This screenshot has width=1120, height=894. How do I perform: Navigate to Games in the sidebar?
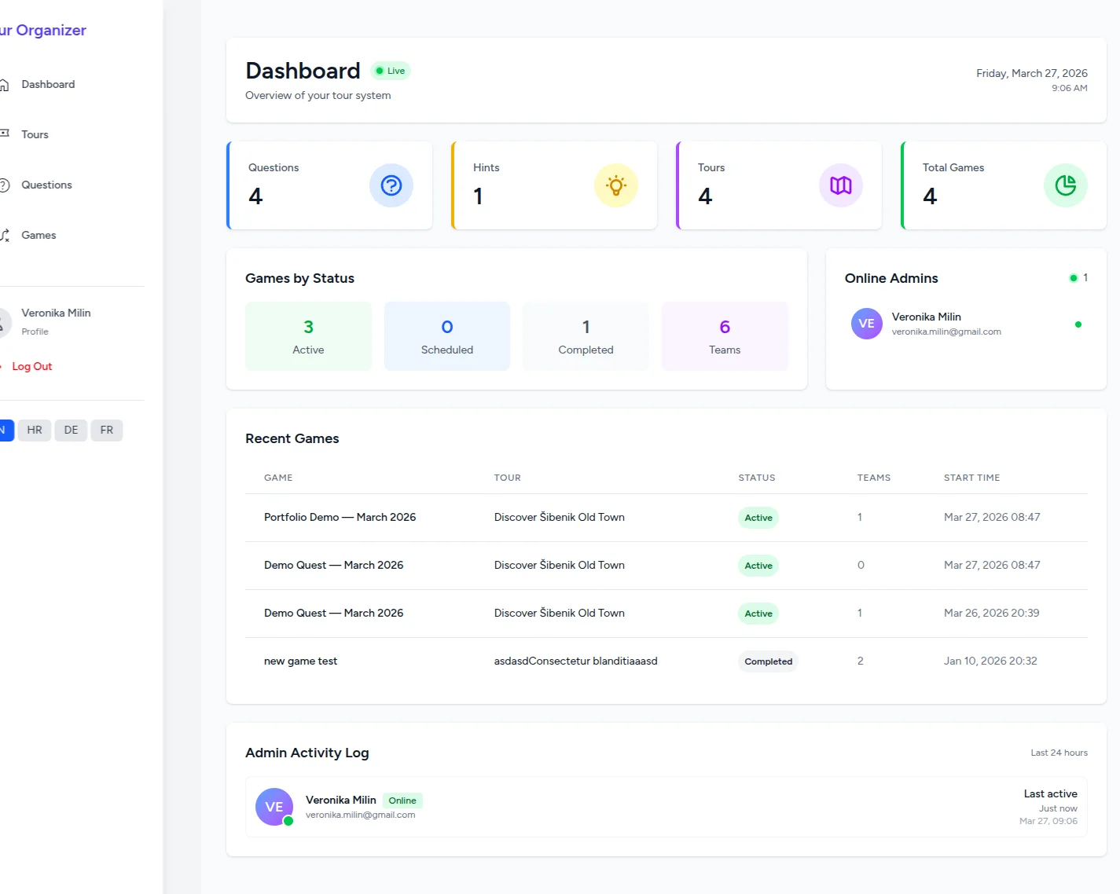pyautogui.click(x=39, y=235)
